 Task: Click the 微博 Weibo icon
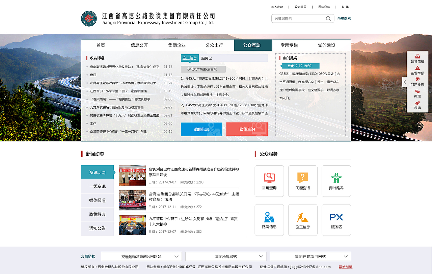pyautogui.click(x=417, y=103)
